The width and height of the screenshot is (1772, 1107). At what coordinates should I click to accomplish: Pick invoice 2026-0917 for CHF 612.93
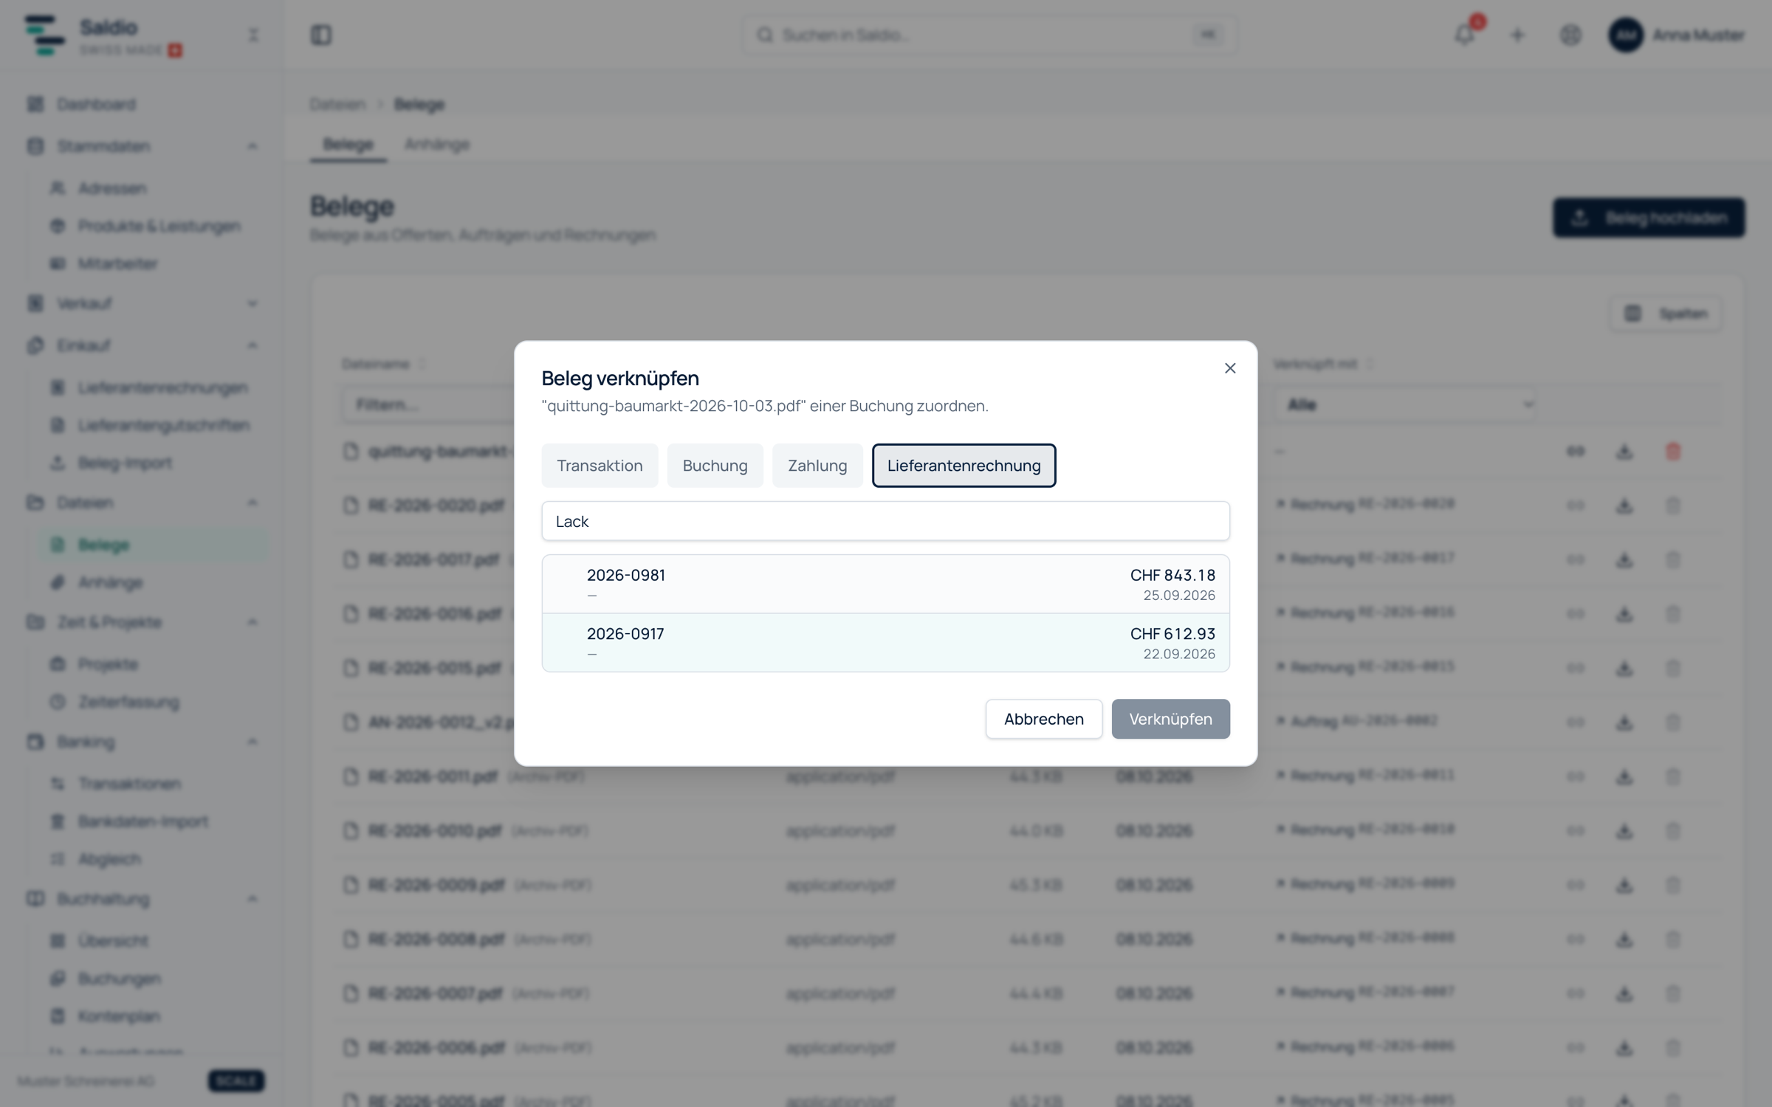(885, 643)
